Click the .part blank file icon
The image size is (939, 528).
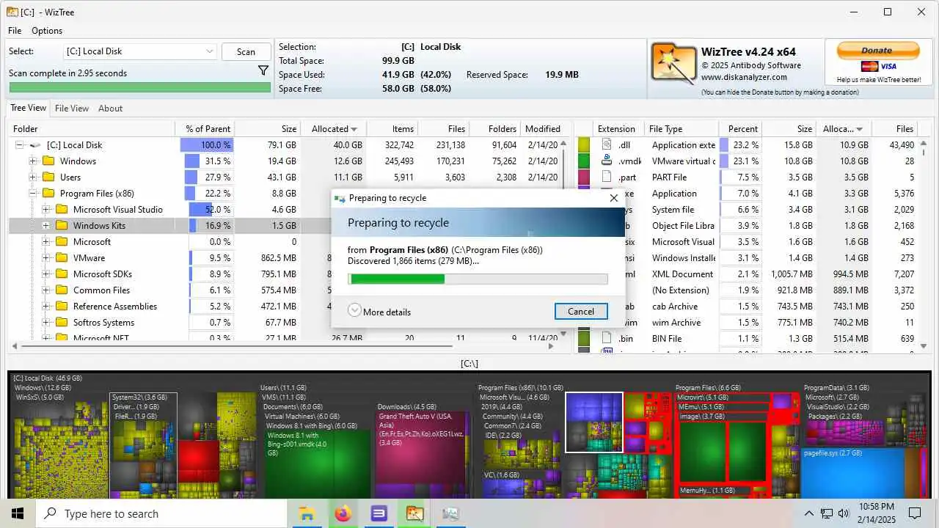pos(607,177)
